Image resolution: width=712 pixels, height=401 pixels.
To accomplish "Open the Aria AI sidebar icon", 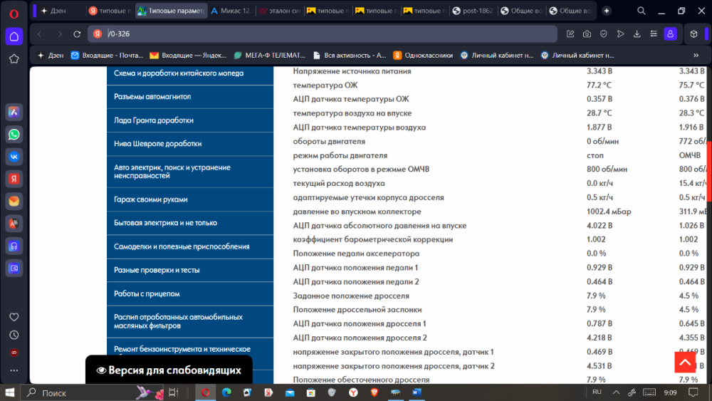I will click(14, 112).
